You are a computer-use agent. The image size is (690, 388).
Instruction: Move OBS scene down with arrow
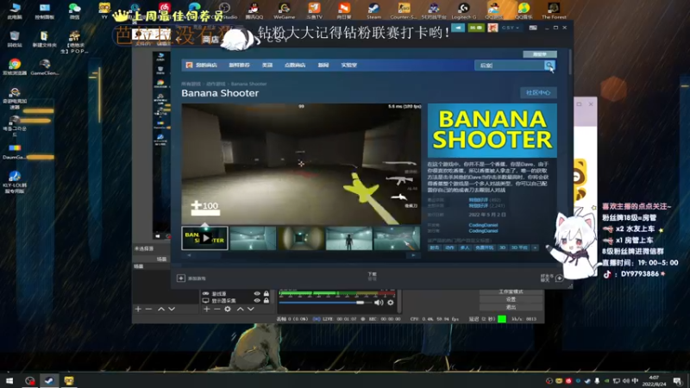point(172,310)
